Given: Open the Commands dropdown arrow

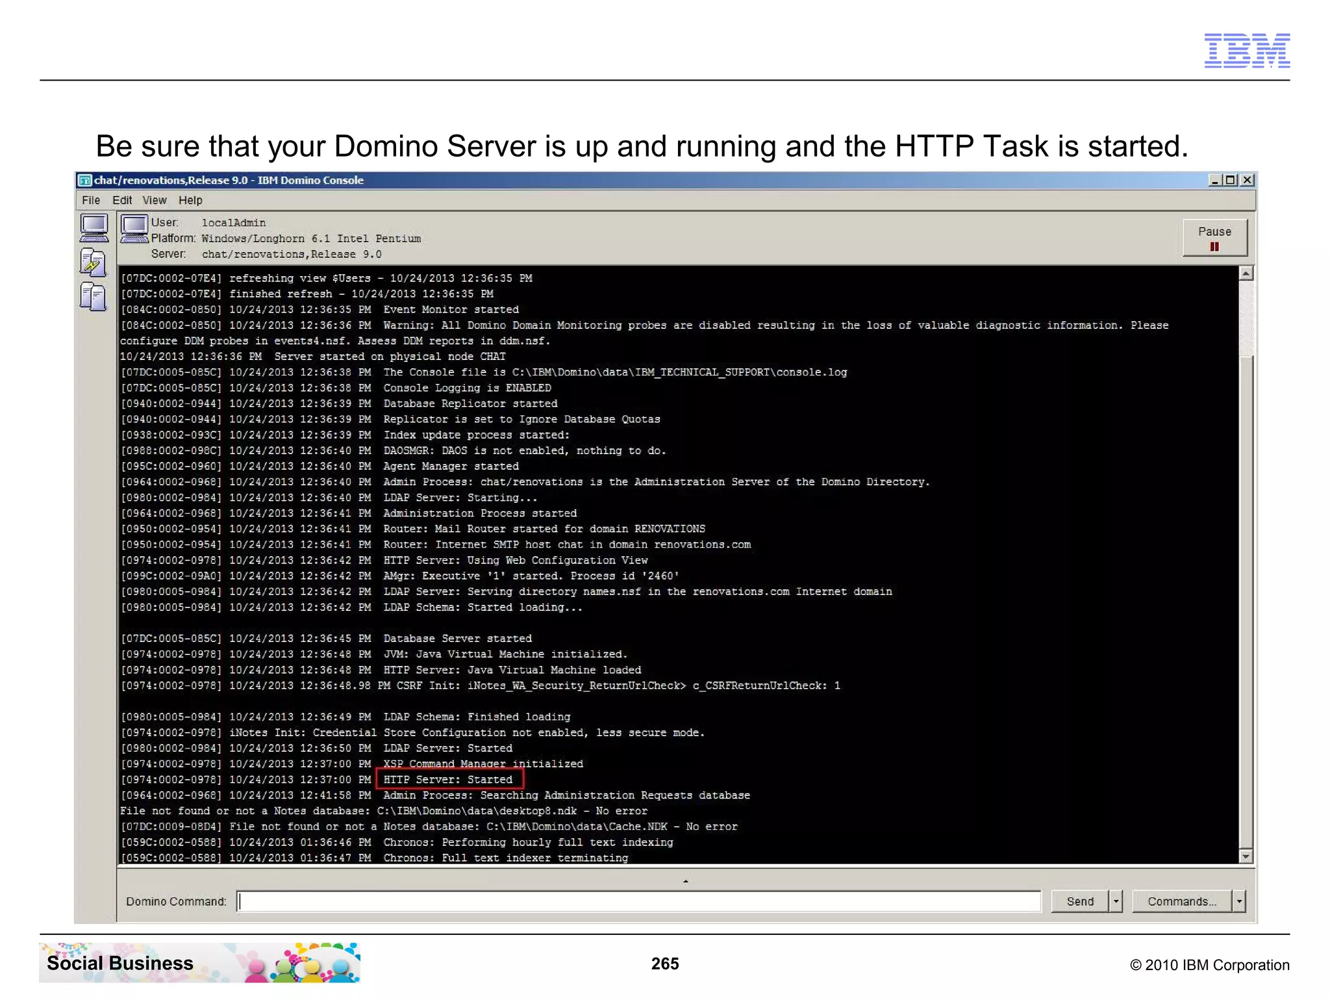Looking at the screenshot, I should click(x=1239, y=901).
